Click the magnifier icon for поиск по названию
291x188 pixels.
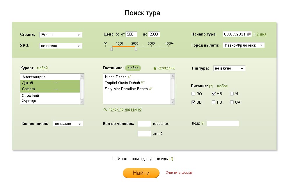point(105,110)
